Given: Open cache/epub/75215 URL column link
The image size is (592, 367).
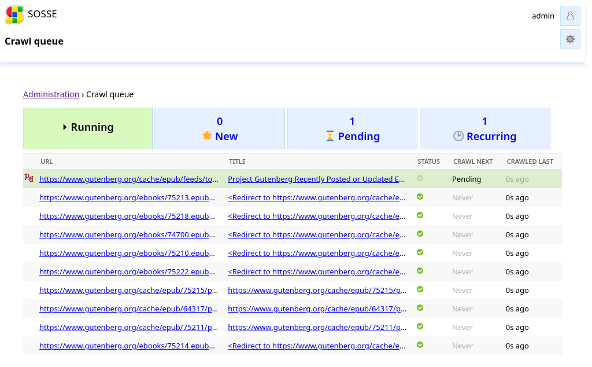Looking at the screenshot, I should [128, 290].
